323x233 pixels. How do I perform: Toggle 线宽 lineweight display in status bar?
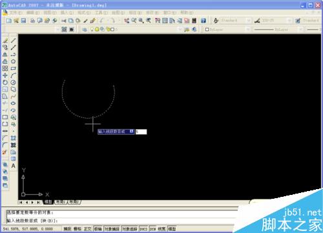(x=161, y=229)
